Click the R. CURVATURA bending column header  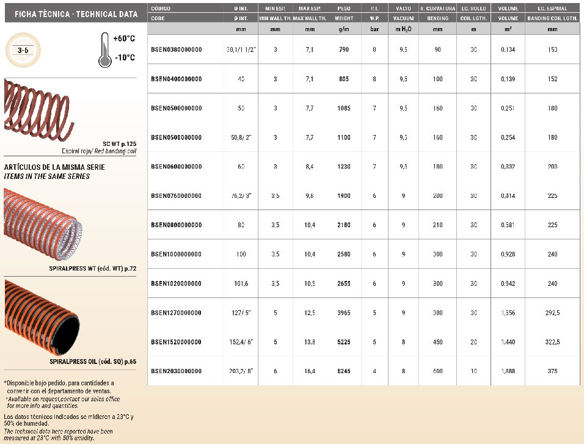tap(437, 9)
